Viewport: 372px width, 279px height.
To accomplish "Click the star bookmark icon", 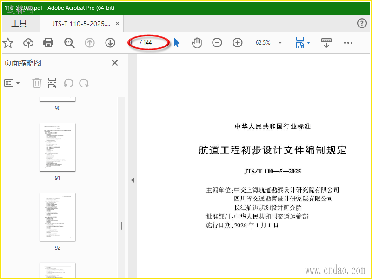I will 8,43.
